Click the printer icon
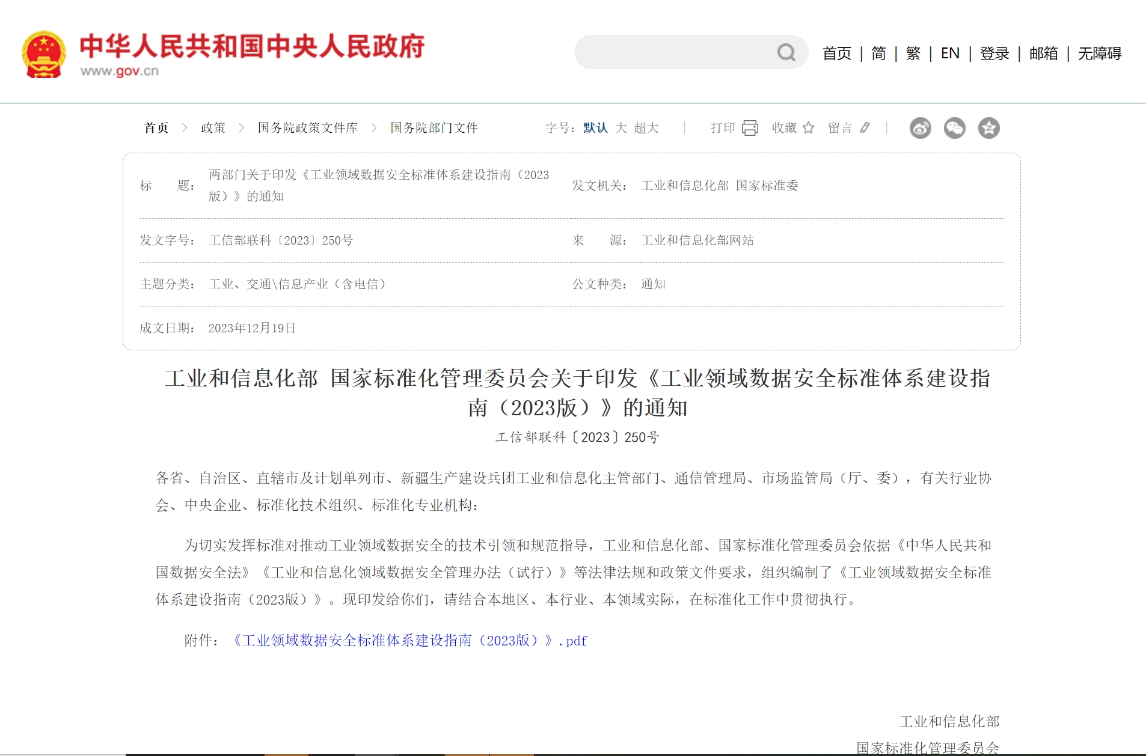Viewport: 1146px width, 756px height. point(750,128)
